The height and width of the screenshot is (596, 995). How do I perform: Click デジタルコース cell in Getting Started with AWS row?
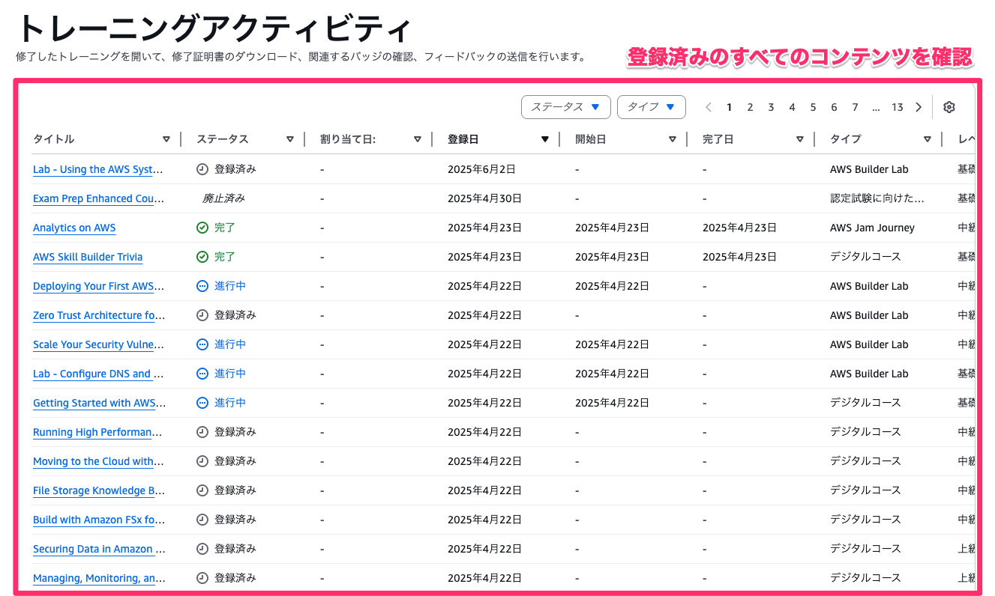pyautogui.click(x=865, y=403)
